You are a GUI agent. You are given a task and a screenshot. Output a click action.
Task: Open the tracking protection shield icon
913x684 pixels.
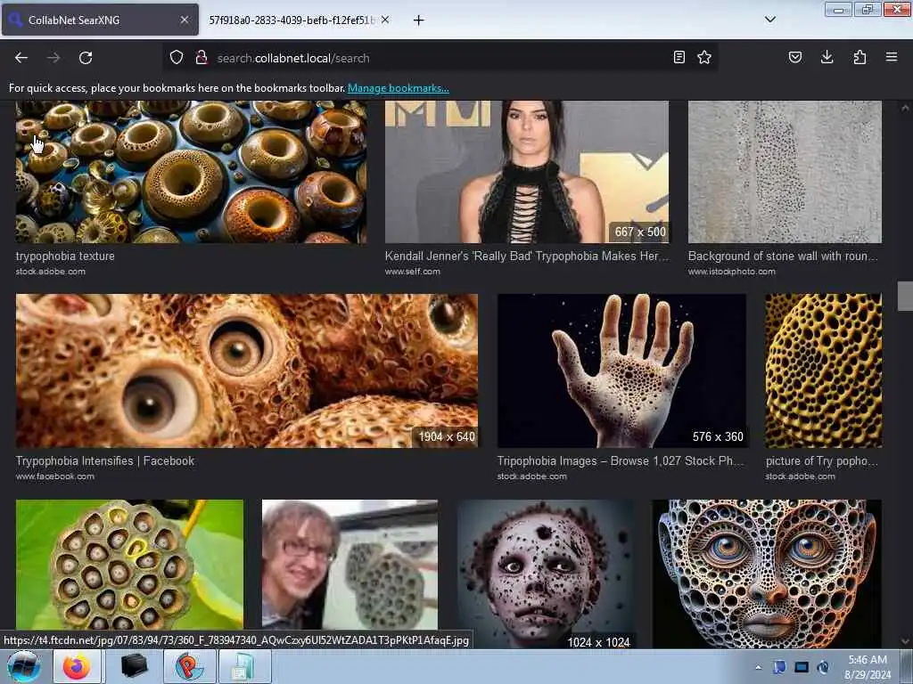tap(177, 58)
